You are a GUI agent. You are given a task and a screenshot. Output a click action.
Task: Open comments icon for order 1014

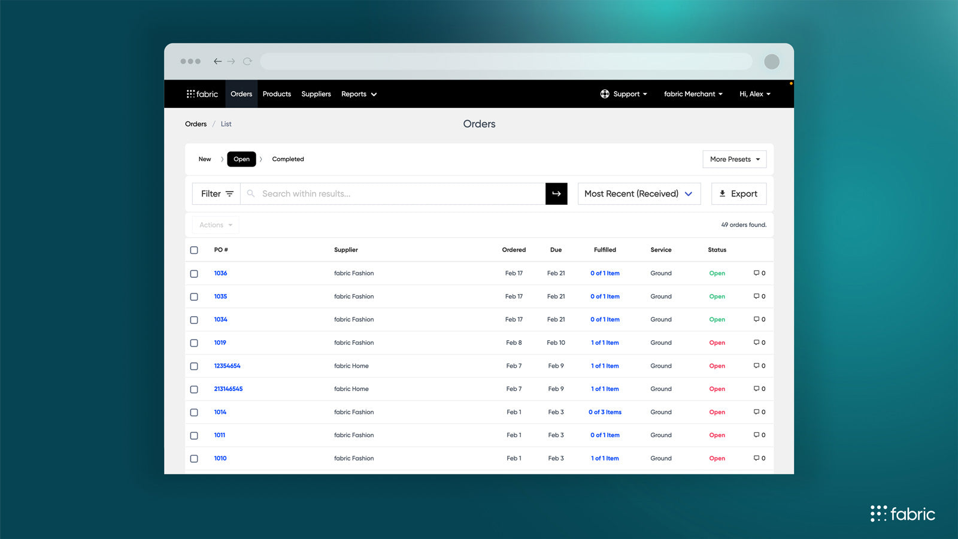pos(756,412)
